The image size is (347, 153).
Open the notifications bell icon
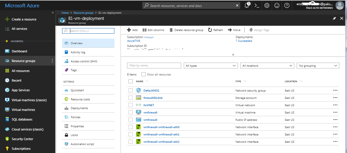click(x=247, y=6)
